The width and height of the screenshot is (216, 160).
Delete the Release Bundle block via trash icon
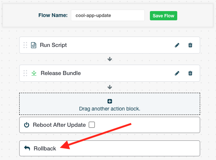[190, 73]
